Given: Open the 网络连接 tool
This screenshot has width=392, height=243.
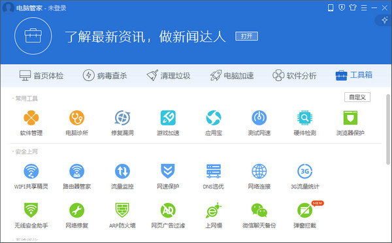Looking at the screenshot, I should (x=259, y=176).
